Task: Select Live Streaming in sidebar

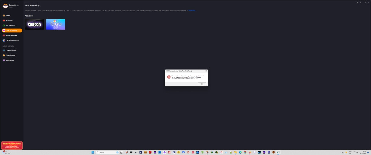Action: coord(12,30)
